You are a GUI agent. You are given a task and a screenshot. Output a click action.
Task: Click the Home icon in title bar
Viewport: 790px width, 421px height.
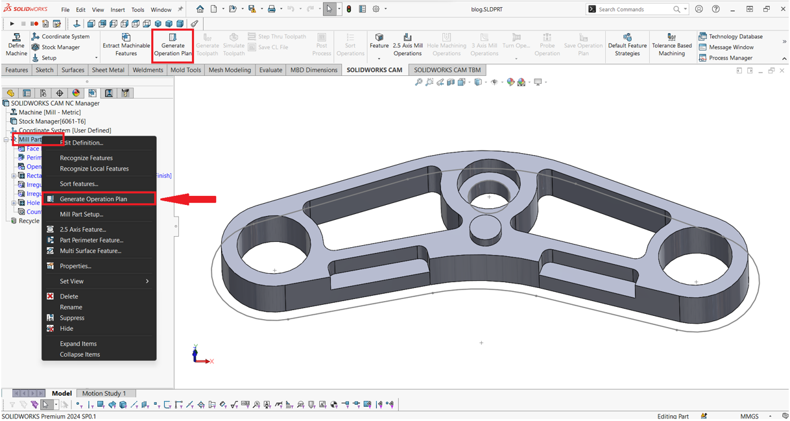tap(200, 9)
